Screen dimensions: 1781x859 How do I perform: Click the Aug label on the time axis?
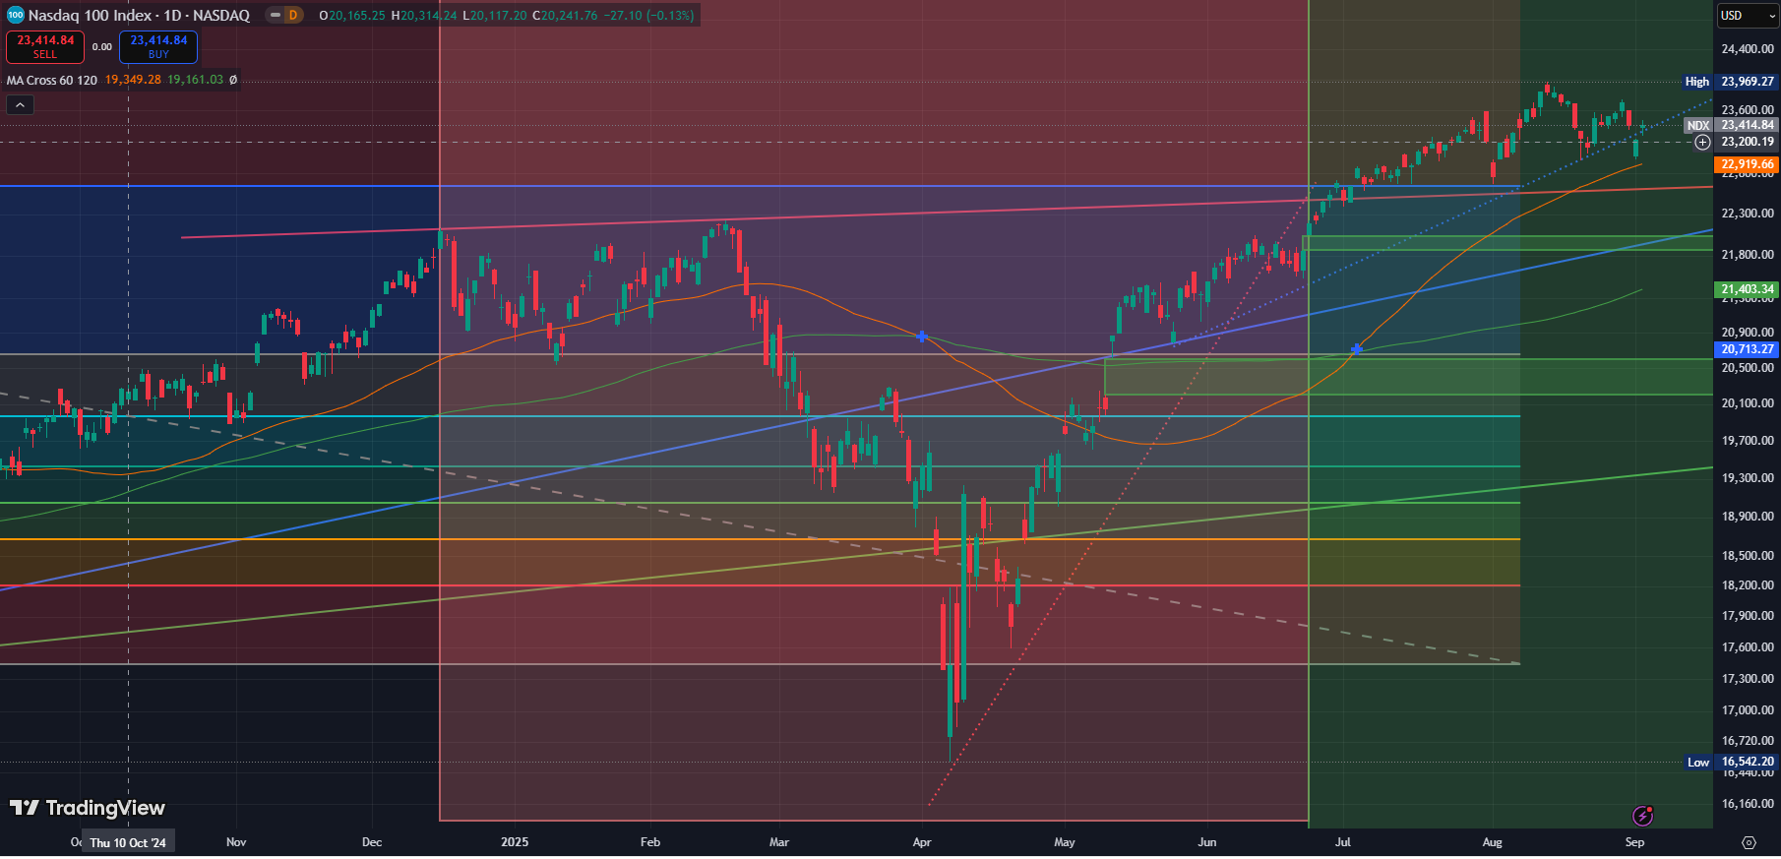pyautogui.click(x=1492, y=842)
